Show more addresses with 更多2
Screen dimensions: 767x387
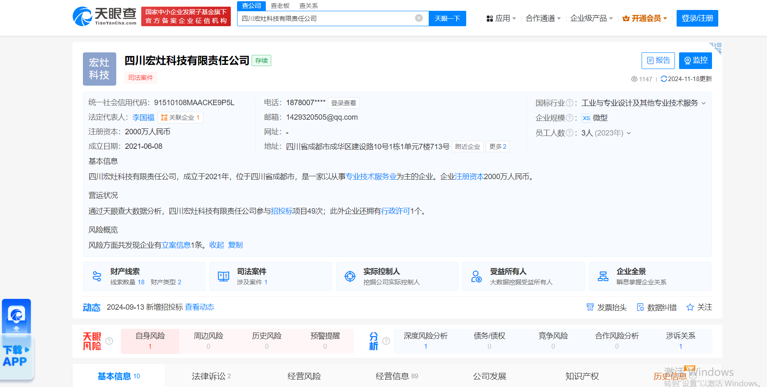[498, 147]
